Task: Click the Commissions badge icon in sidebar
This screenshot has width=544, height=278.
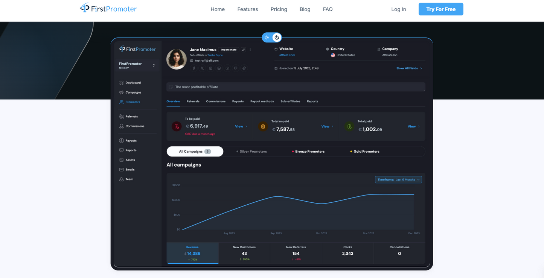Action: (x=121, y=126)
